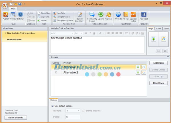Click the Add Choice button
The height and width of the screenshot is (123, 171).
pyautogui.click(x=158, y=63)
